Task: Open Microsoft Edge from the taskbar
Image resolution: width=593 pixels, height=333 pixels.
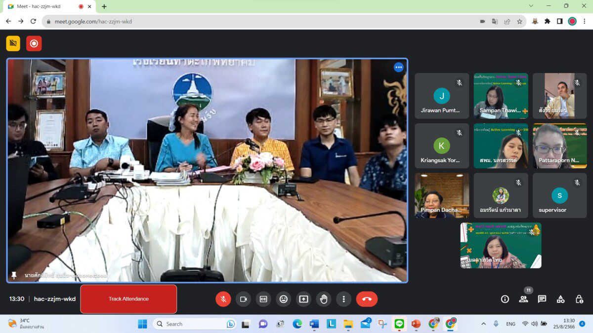Action: click(297, 324)
